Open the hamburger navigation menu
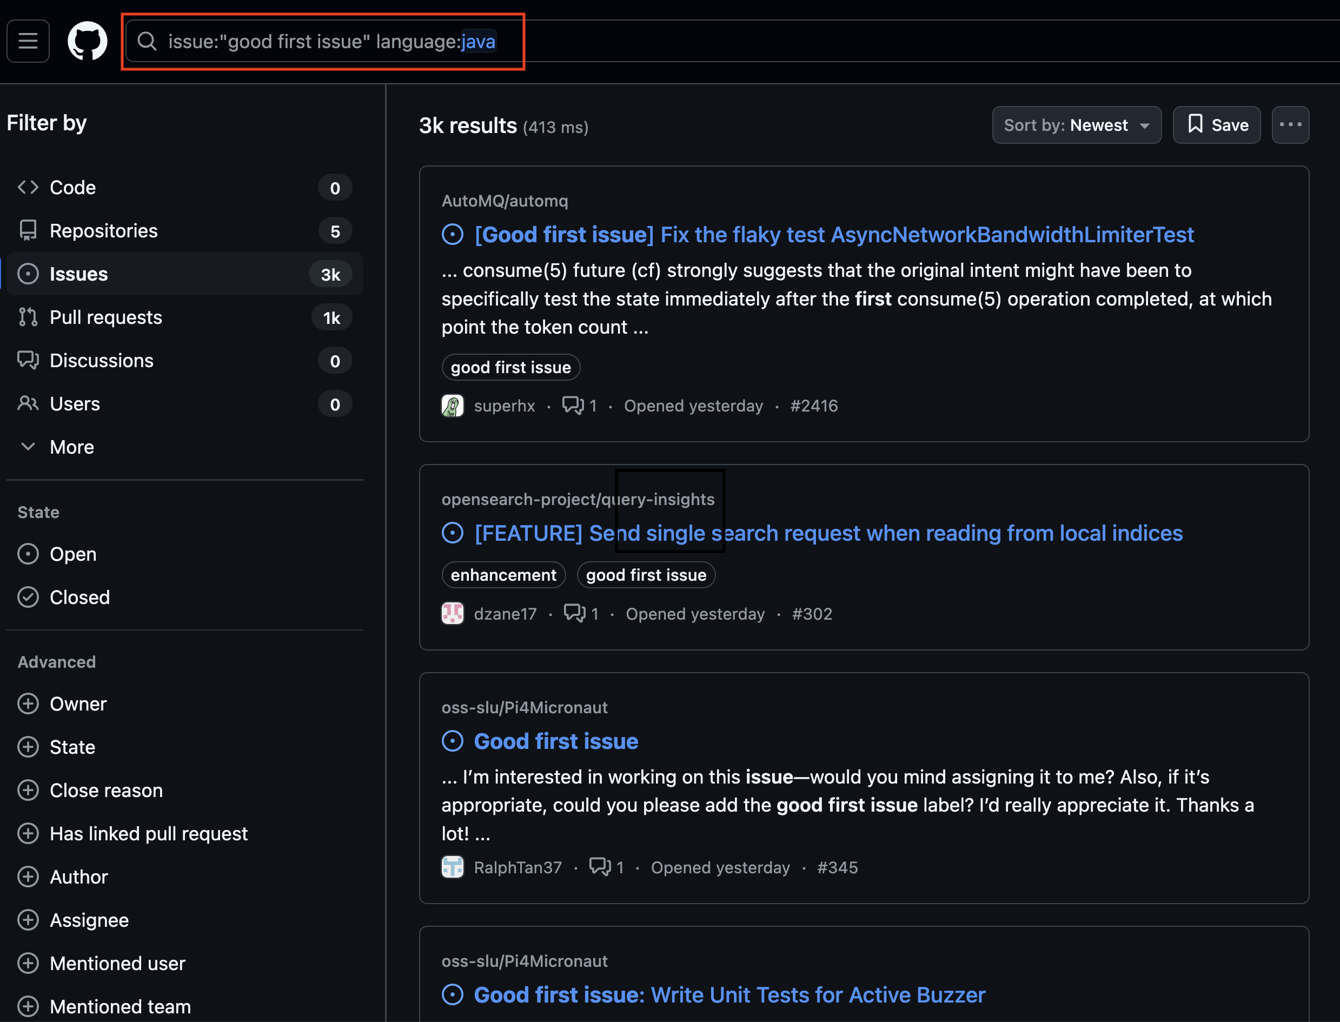Viewport: 1340px width, 1022px height. click(28, 41)
